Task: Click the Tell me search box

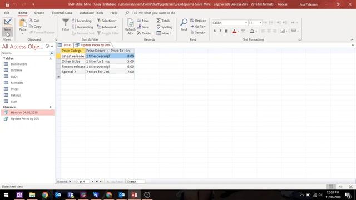Action: coord(154,13)
